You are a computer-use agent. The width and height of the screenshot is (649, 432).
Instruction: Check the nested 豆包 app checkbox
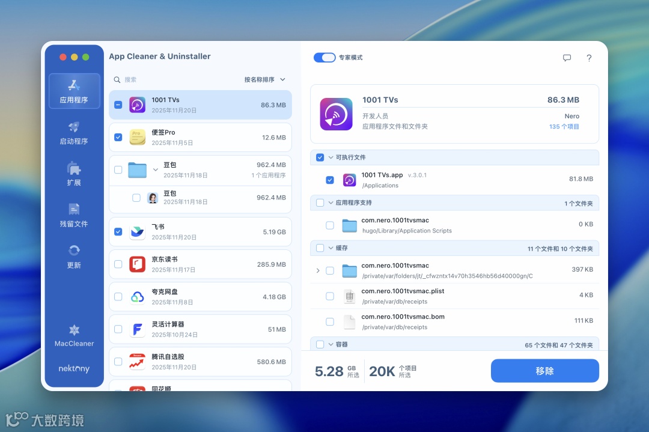tap(136, 198)
